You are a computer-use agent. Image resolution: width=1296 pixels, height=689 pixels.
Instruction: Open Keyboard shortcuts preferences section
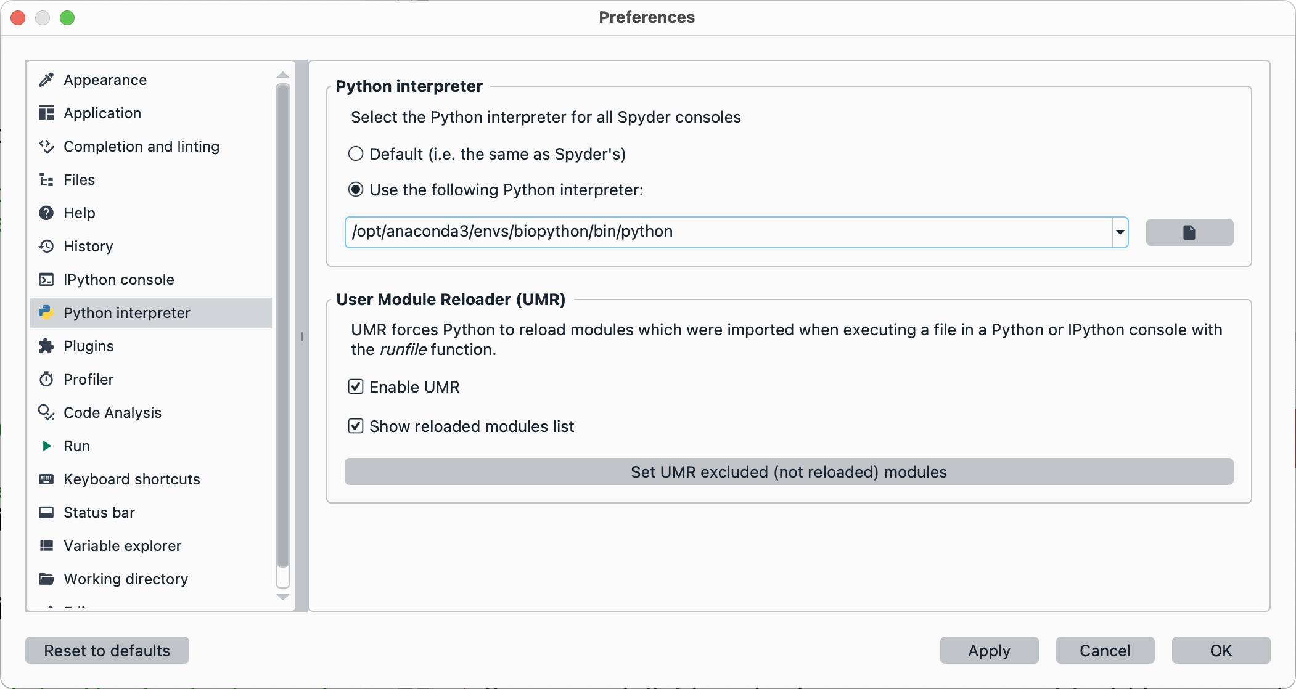tap(131, 479)
